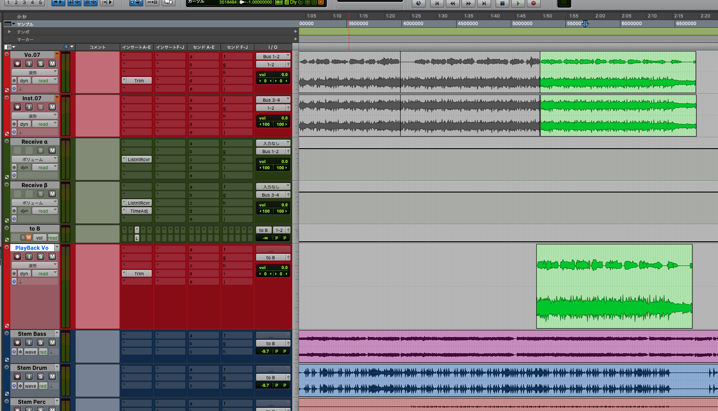Toggle Tab to Transients button

coord(58,3)
